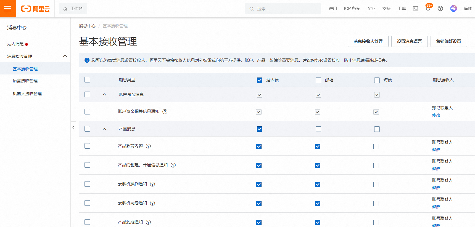475x227 pixels.
Task: Open the 费用 top menu
Action: point(333,9)
